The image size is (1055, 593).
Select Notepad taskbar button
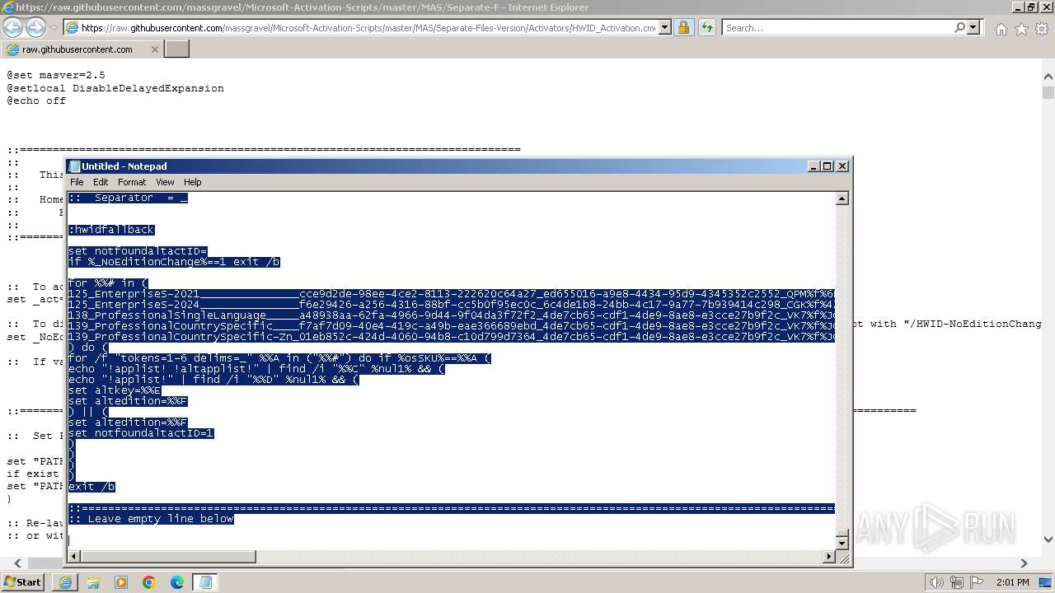coord(205,582)
